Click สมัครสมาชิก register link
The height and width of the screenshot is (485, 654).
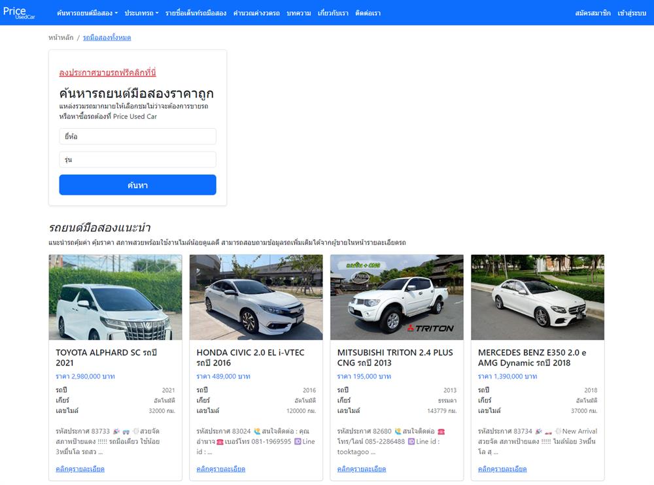pos(593,13)
